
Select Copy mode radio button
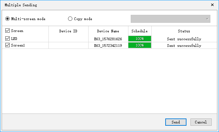click(x=70, y=19)
